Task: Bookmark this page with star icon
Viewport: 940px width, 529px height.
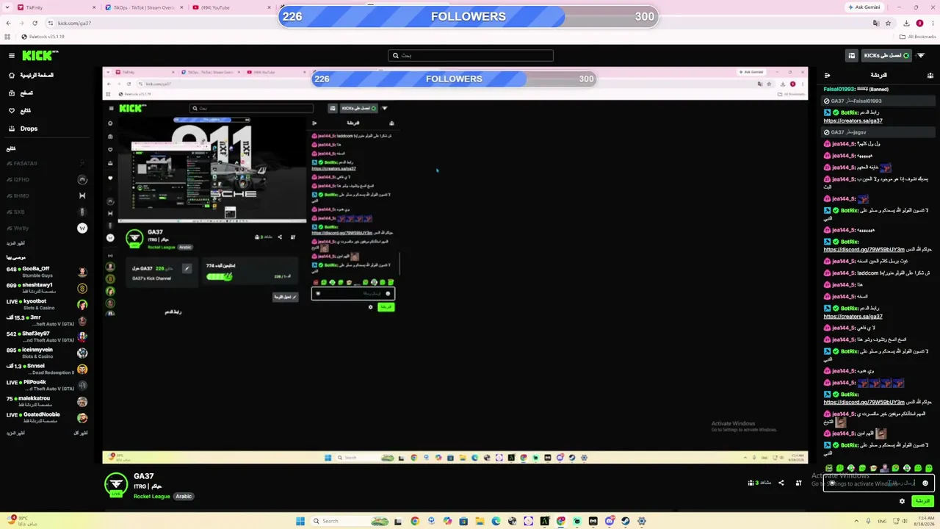Action: (x=887, y=23)
